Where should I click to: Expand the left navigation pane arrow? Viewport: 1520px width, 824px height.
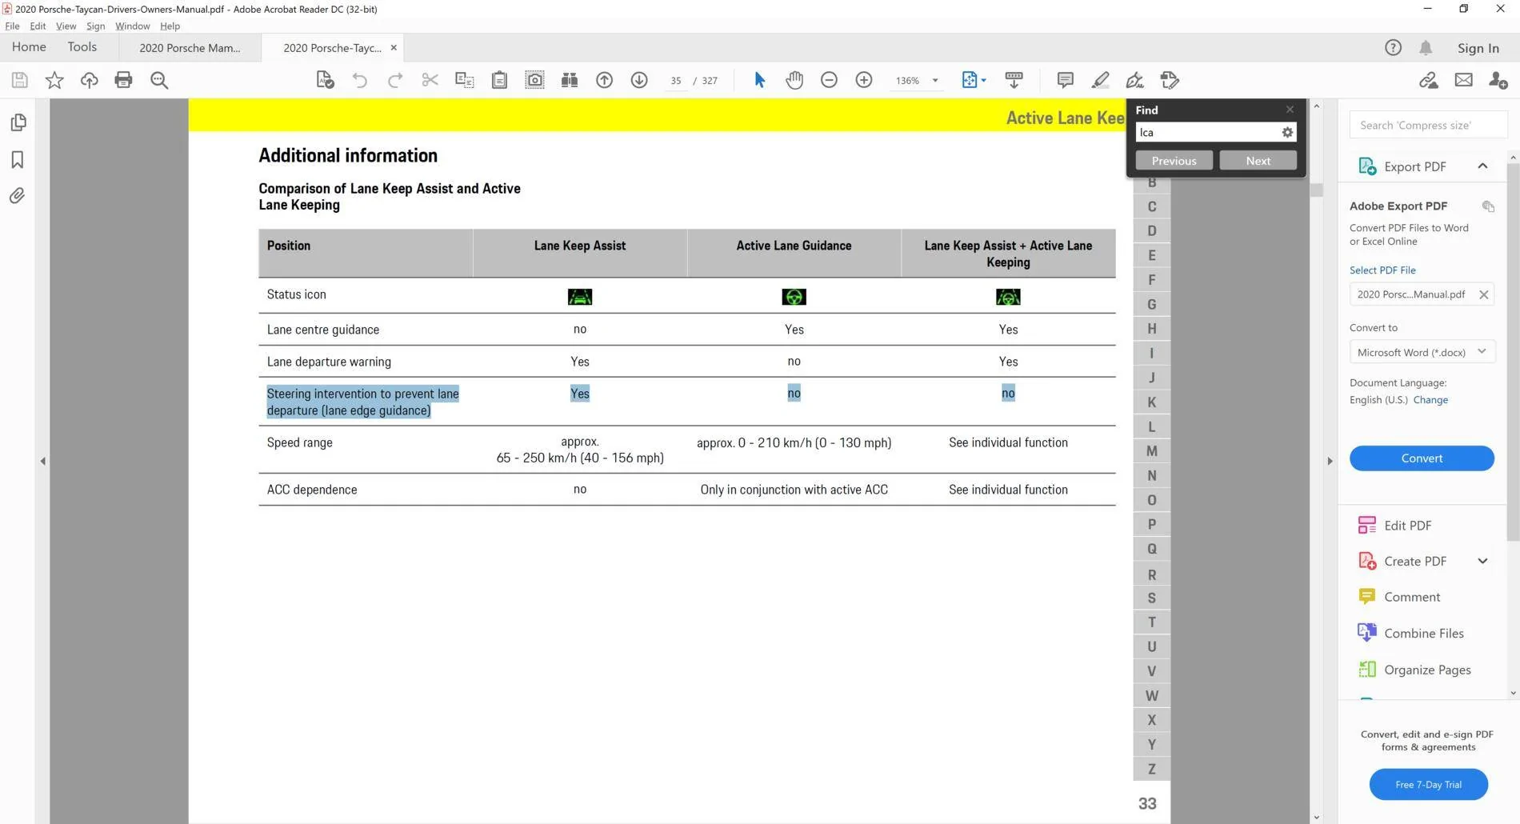43,461
